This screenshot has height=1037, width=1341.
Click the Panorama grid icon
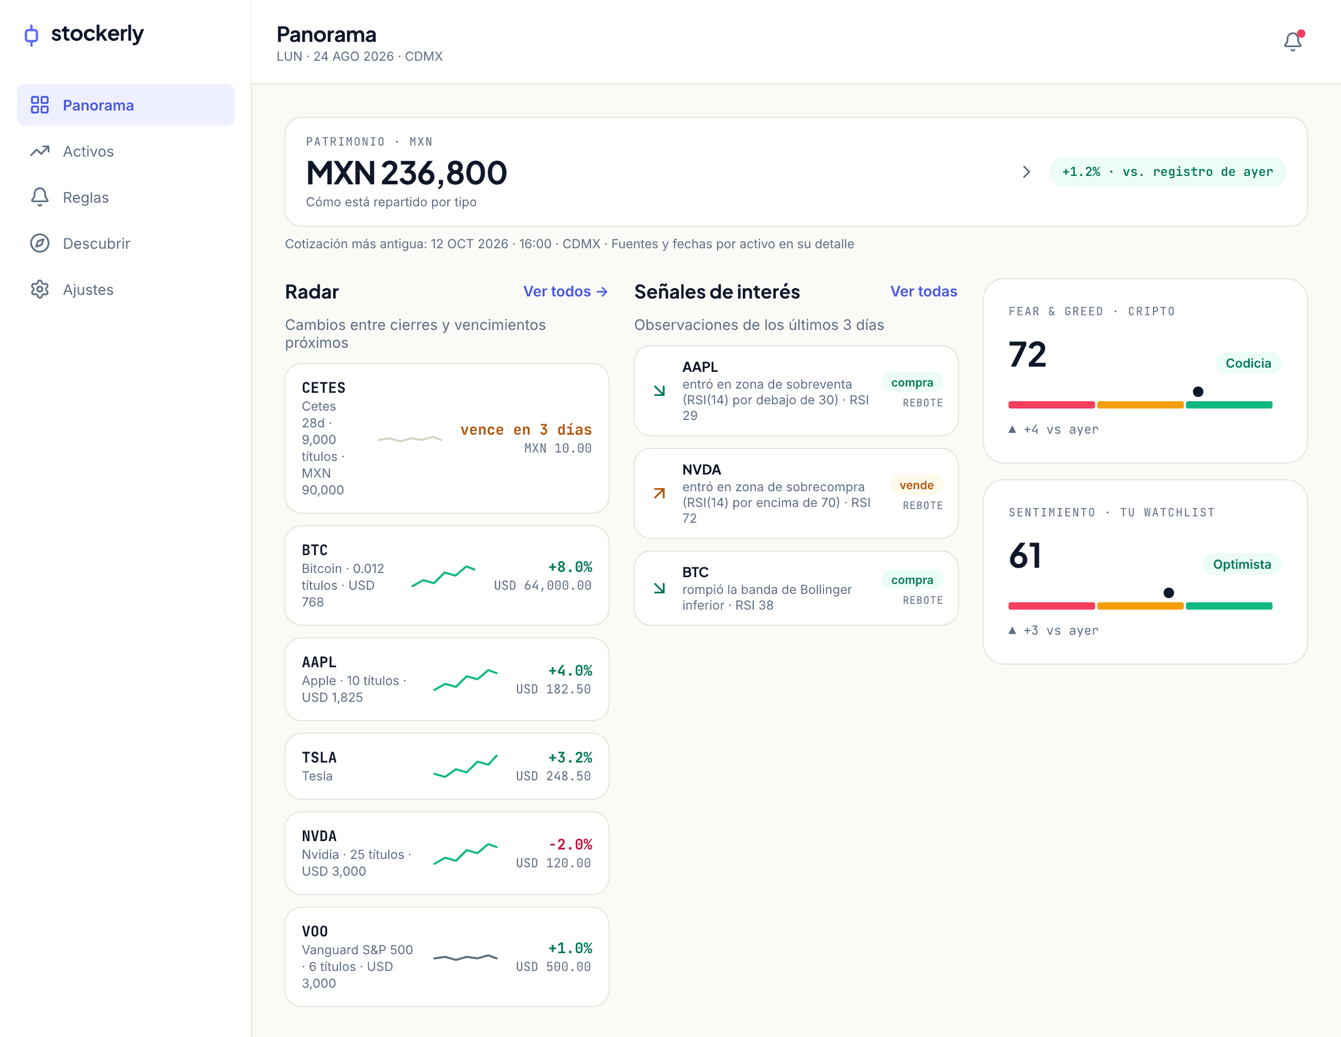(40, 105)
